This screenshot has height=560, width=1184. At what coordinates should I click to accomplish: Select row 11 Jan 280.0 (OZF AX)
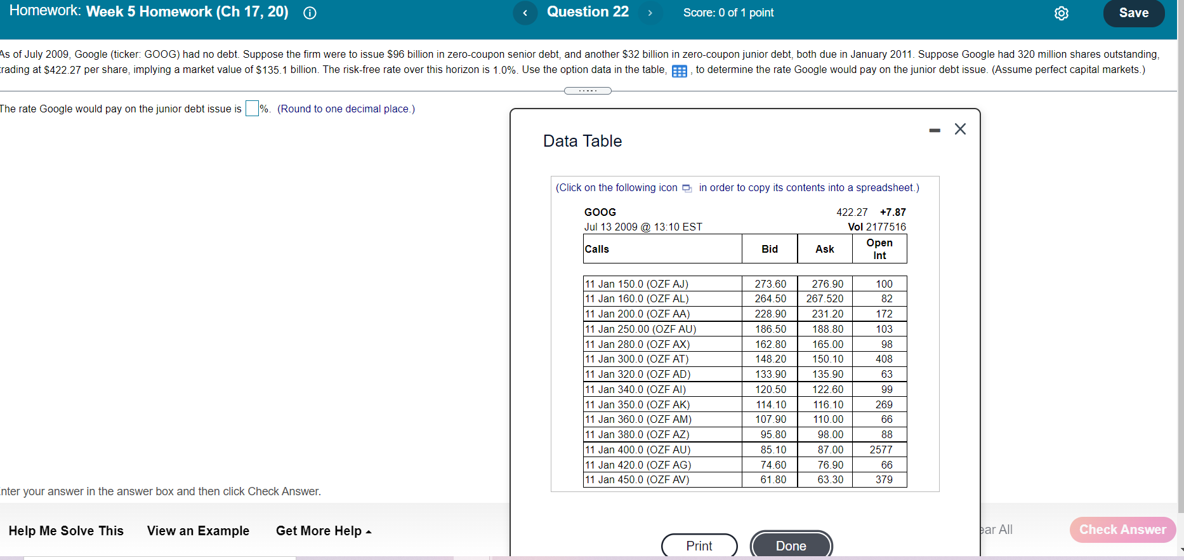click(745, 344)
